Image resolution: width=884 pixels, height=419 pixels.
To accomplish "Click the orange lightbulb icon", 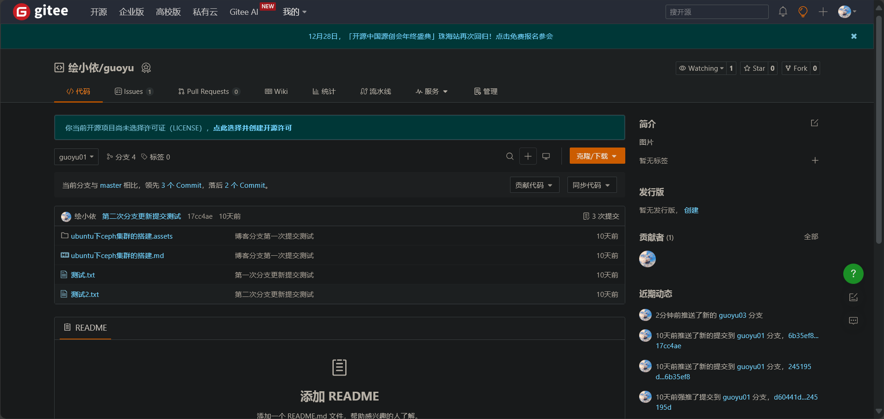I will [x=803, y=12].
